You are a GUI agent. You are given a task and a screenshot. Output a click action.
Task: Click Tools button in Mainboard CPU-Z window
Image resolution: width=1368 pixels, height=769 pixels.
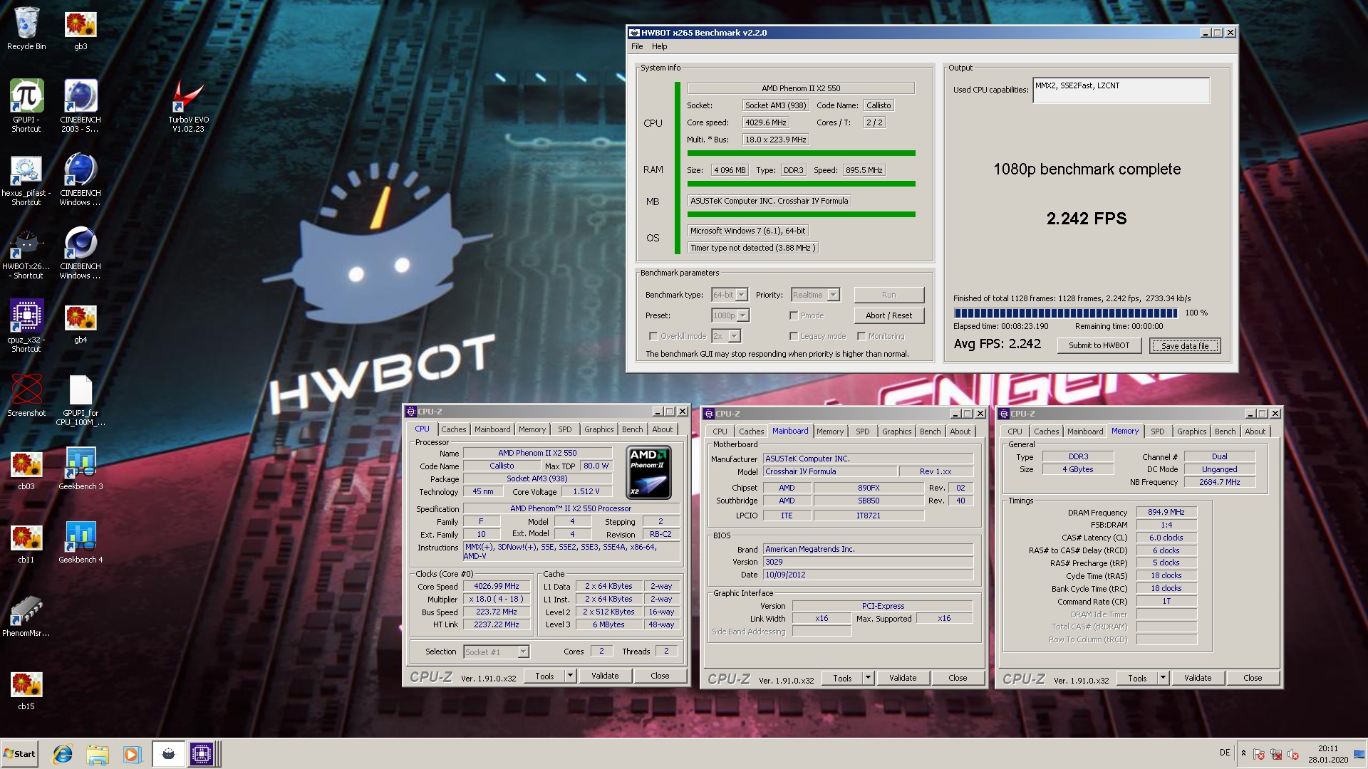842,678
